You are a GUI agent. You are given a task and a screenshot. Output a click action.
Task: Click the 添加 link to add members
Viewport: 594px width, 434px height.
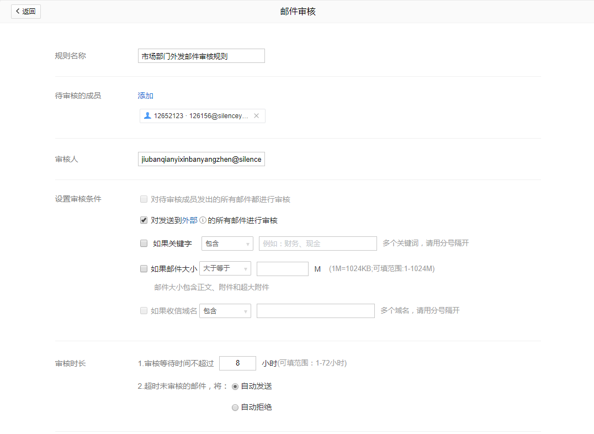point(145,96)
